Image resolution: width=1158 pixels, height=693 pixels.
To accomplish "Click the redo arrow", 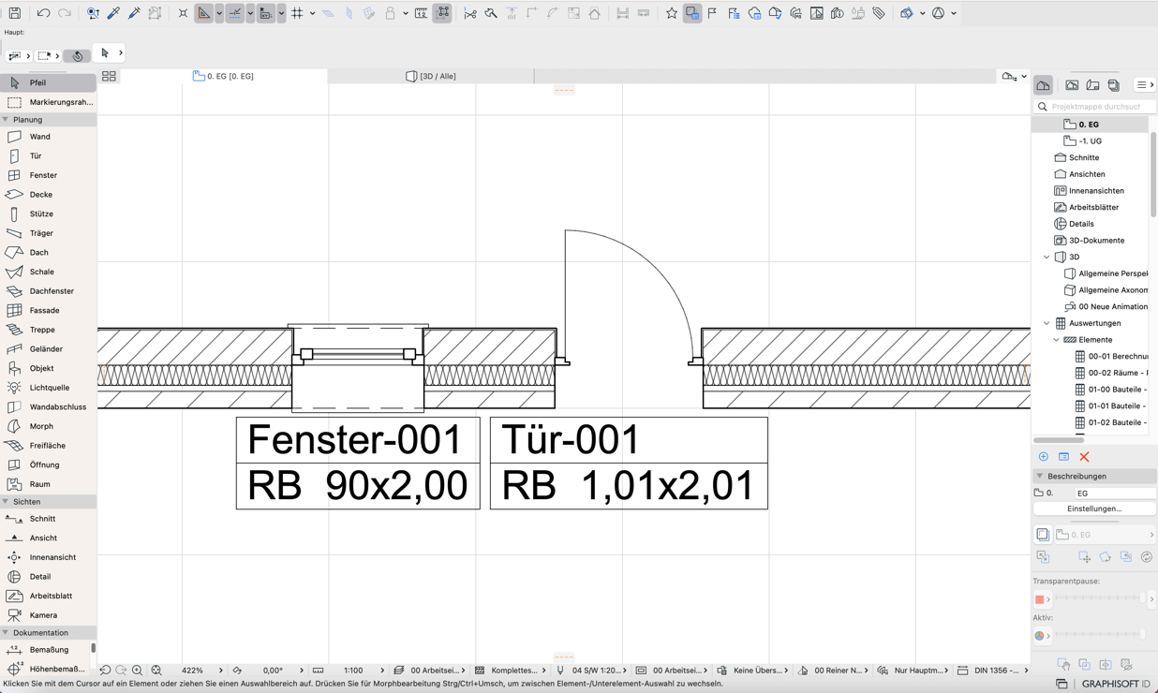I will tap(65, 13).
